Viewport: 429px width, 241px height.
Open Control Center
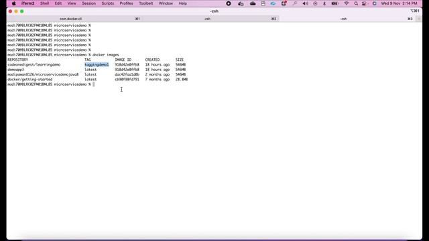[365, 3]
